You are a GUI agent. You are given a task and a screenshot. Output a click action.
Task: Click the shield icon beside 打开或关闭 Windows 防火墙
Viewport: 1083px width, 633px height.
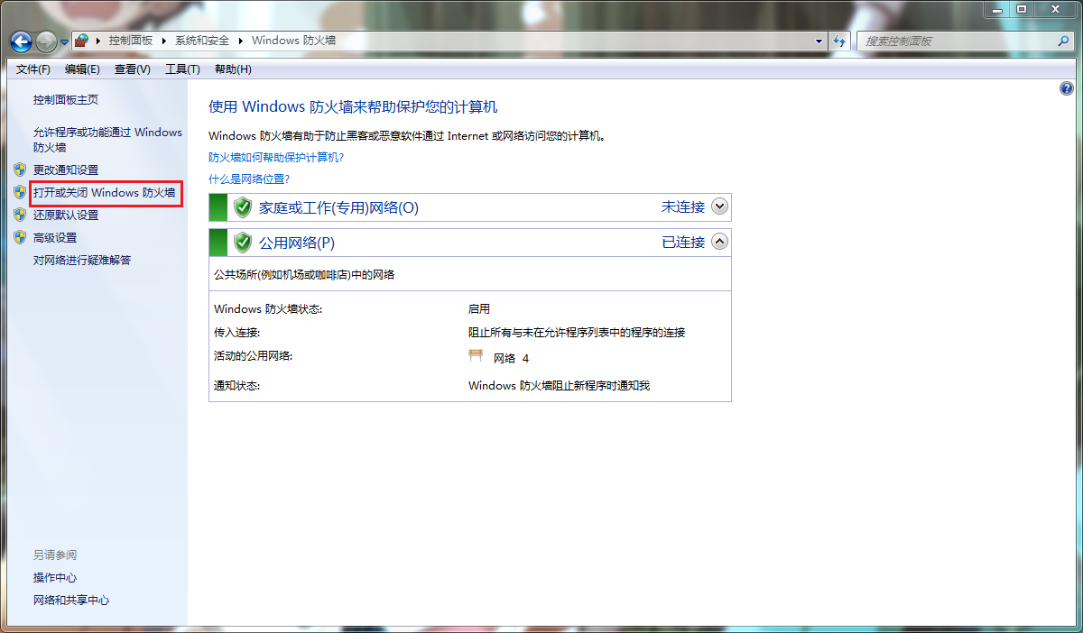point(20,193)
